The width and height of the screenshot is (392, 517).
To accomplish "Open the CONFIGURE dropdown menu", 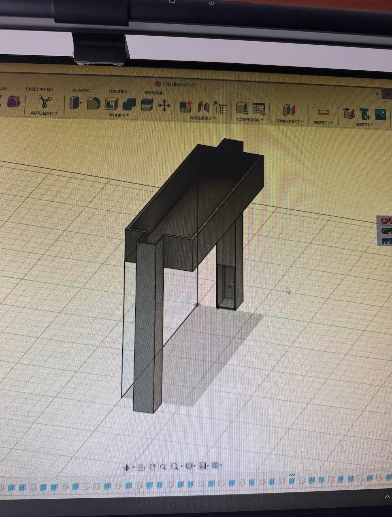I will pos(250,120).
